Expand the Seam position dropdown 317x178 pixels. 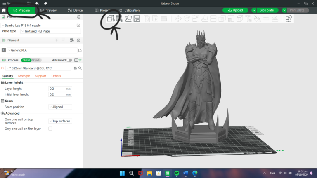tap(60, 107)
